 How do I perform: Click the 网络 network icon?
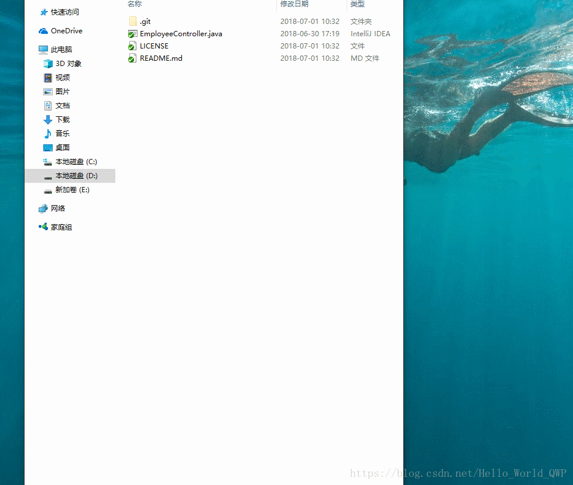tap(43, 209)
